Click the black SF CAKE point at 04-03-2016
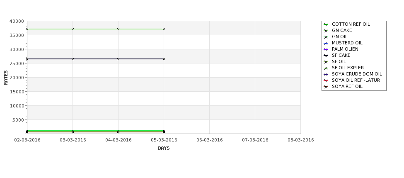The image size is (404, 178). [118, 59]
